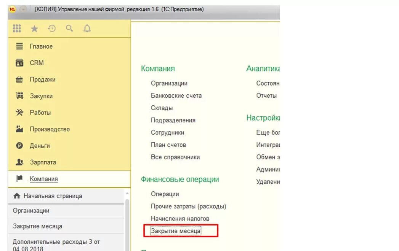Click the Аналитика group heading
Image resolution: width=399 pixels, height=251 pixels.
263,68
